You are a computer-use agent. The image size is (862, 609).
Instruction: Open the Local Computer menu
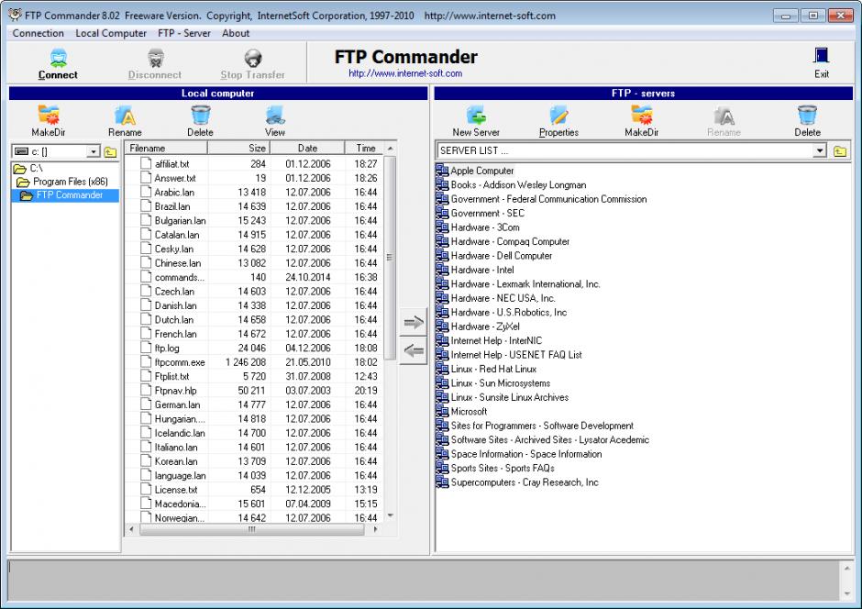click(x=110, y=33)
